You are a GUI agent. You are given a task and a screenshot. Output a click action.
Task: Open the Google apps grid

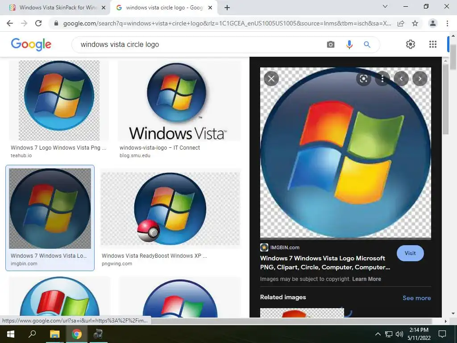coord(433,44)
